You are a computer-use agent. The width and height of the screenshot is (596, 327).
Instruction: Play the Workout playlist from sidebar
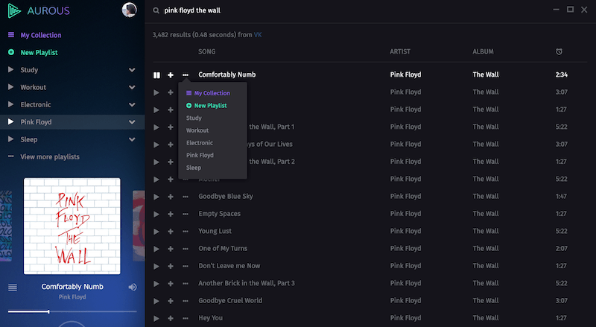coord(11,87)
